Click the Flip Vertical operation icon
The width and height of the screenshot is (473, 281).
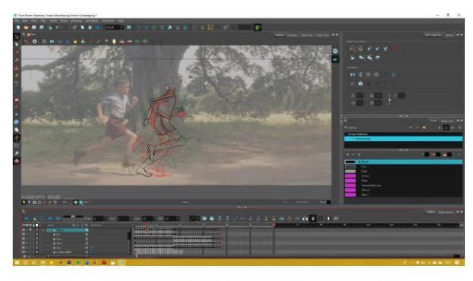pos(360,74)
